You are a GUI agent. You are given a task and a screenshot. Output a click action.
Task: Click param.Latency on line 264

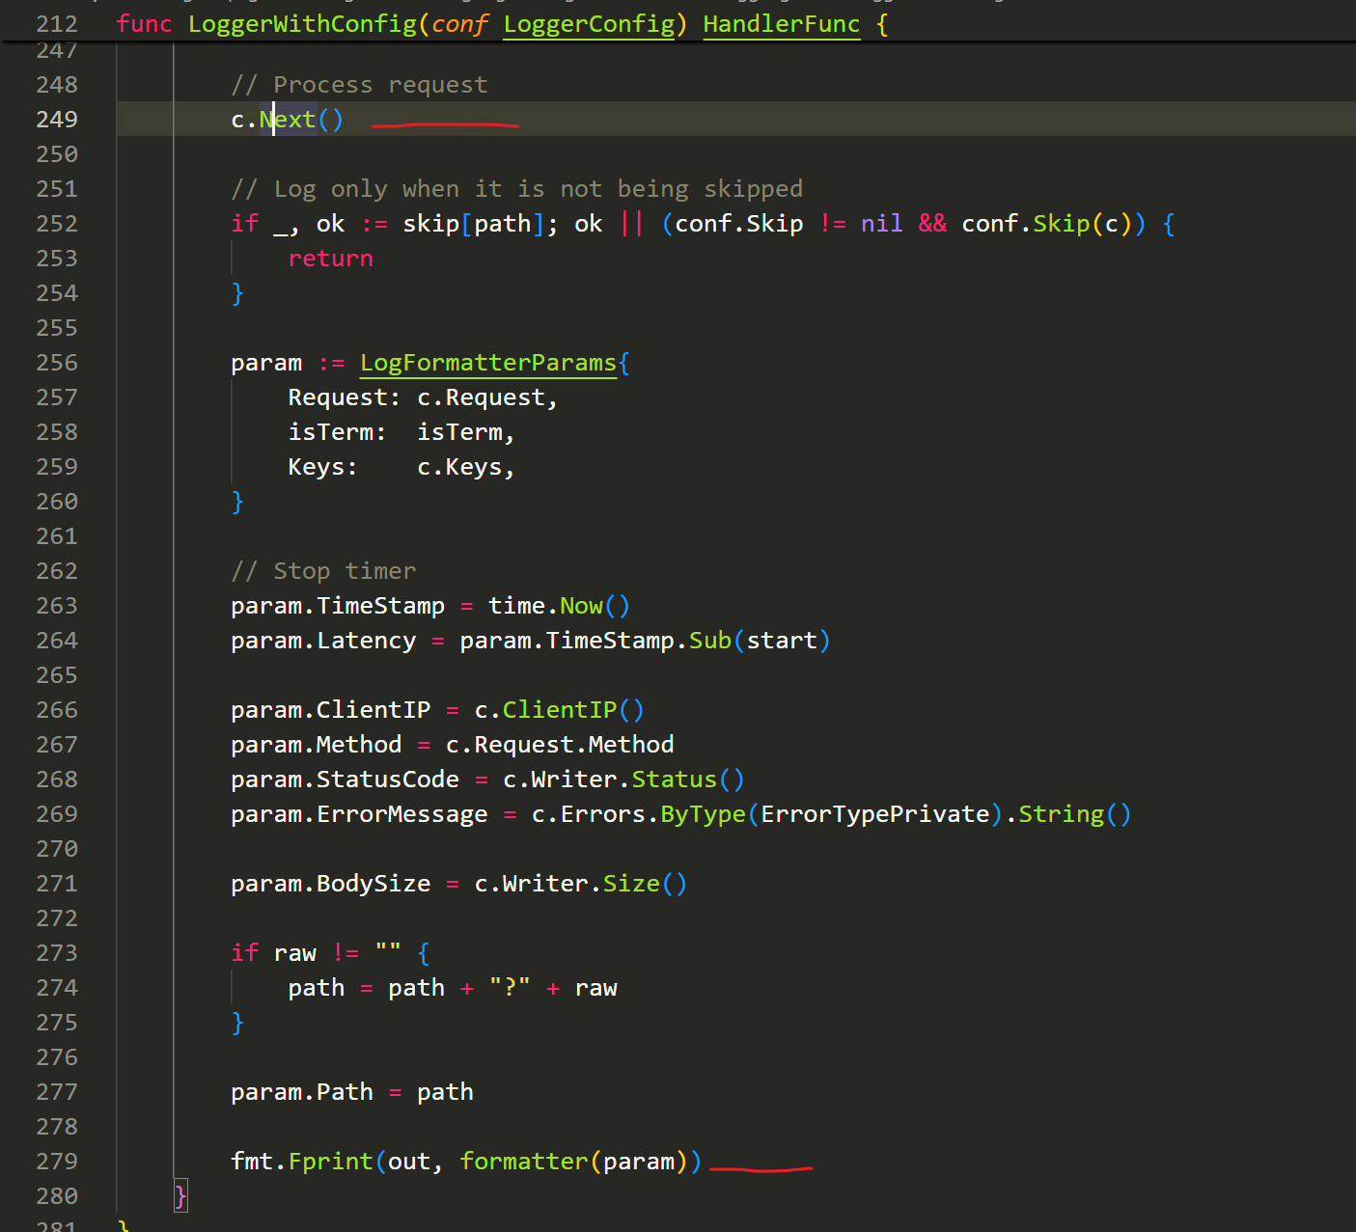pos(323,641)
